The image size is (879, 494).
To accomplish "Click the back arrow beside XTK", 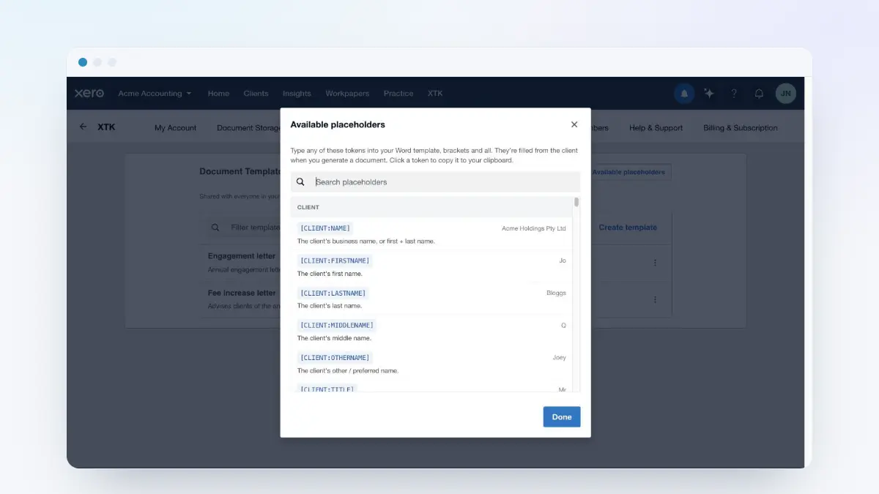I will tap(83, 127).
